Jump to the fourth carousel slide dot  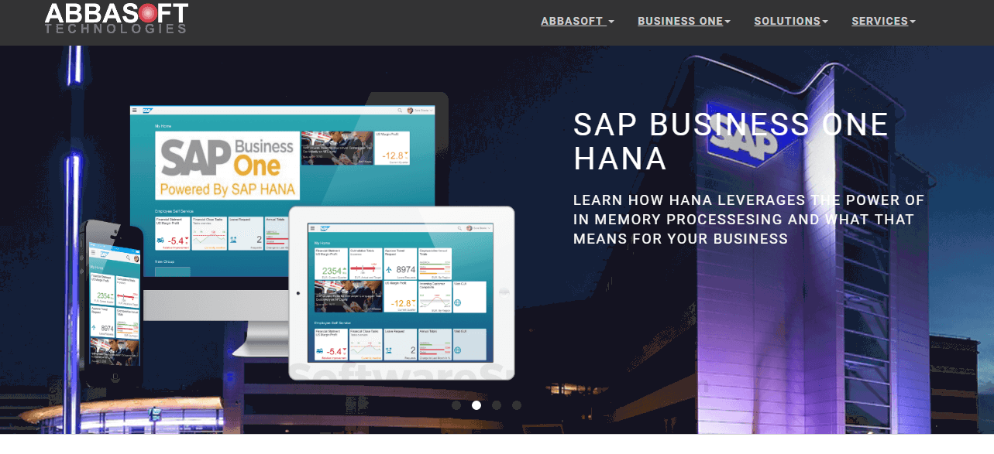(517, 405)
